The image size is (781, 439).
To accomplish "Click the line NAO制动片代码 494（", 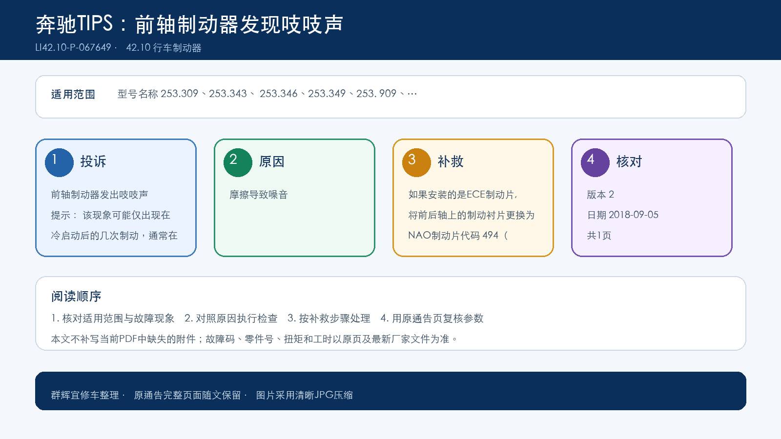I will (x=458, y=236).
